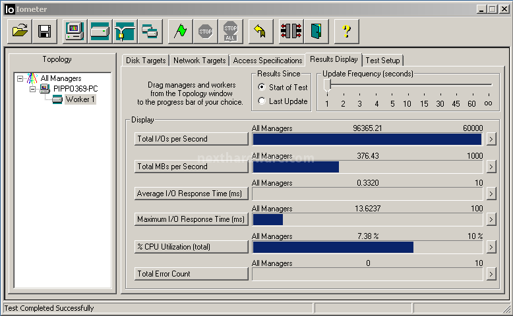The image size is (513, 316).
Task: Add a new network worker
Action: point(125,32)
